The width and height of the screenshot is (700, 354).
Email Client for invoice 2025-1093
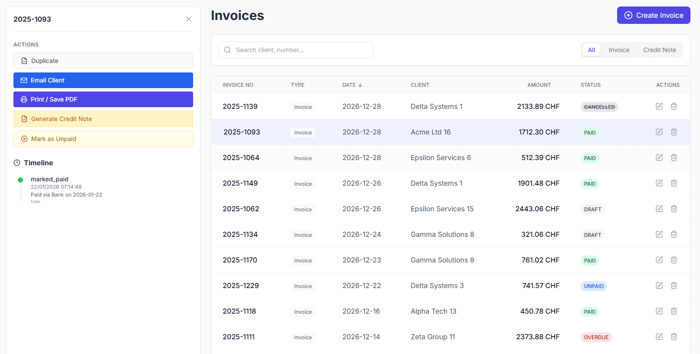tap(103, 80)
